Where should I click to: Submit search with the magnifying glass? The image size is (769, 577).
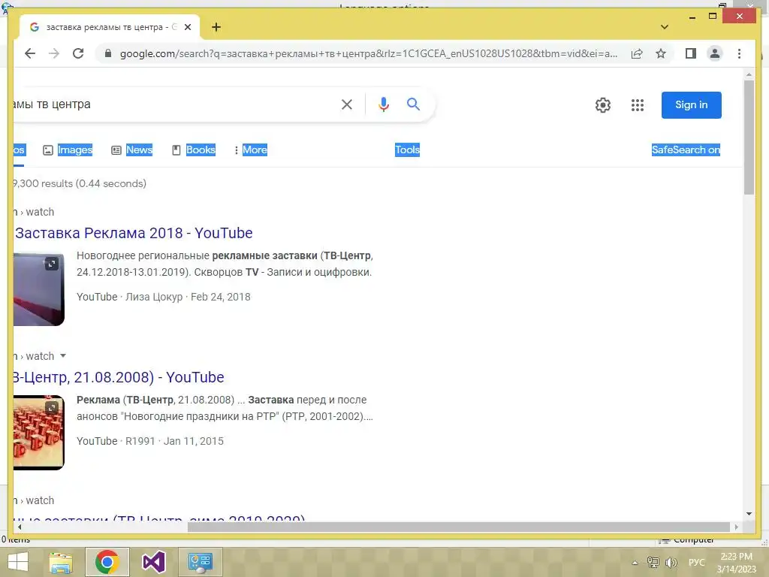point(413,104)
